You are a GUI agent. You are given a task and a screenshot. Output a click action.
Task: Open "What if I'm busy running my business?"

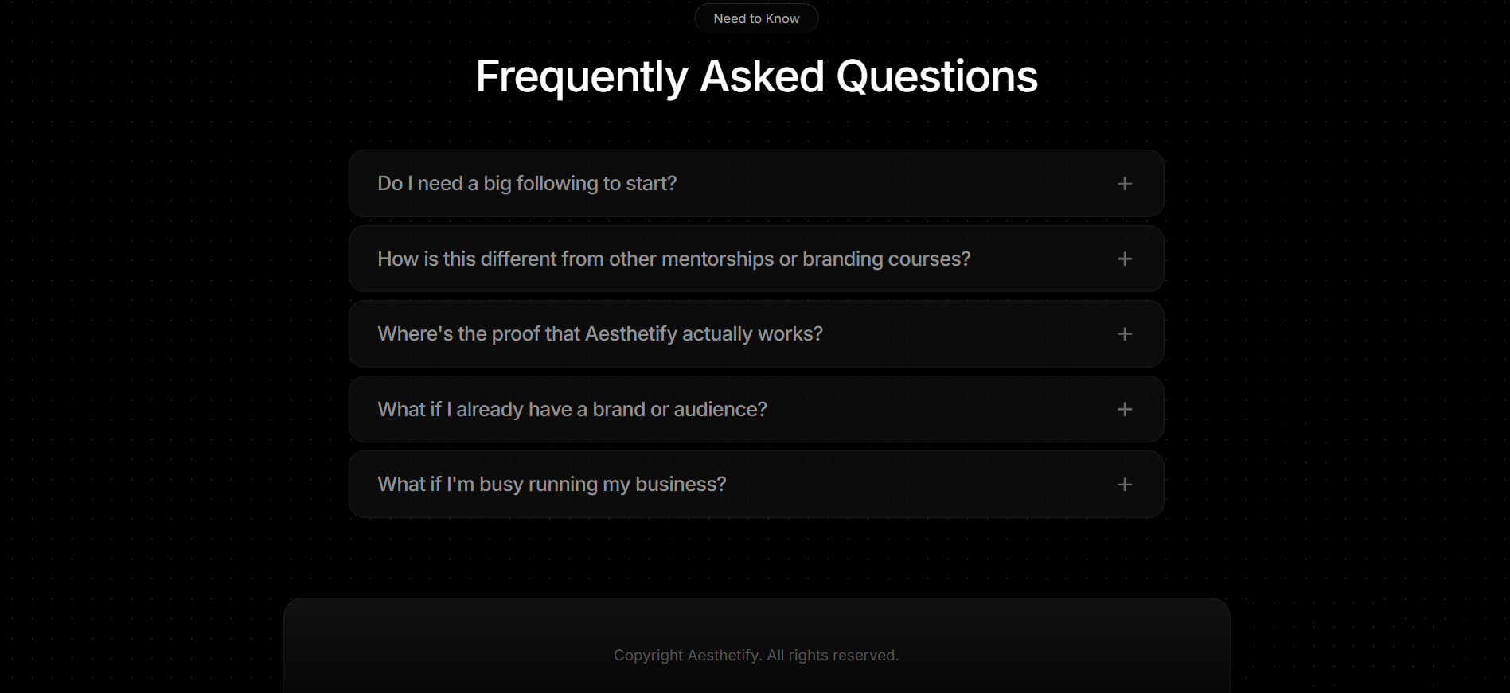coord(756,485)
